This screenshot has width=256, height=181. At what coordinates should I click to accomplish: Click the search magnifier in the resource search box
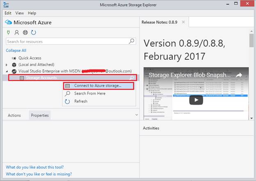pyautogui.click(x=132, y=41)
